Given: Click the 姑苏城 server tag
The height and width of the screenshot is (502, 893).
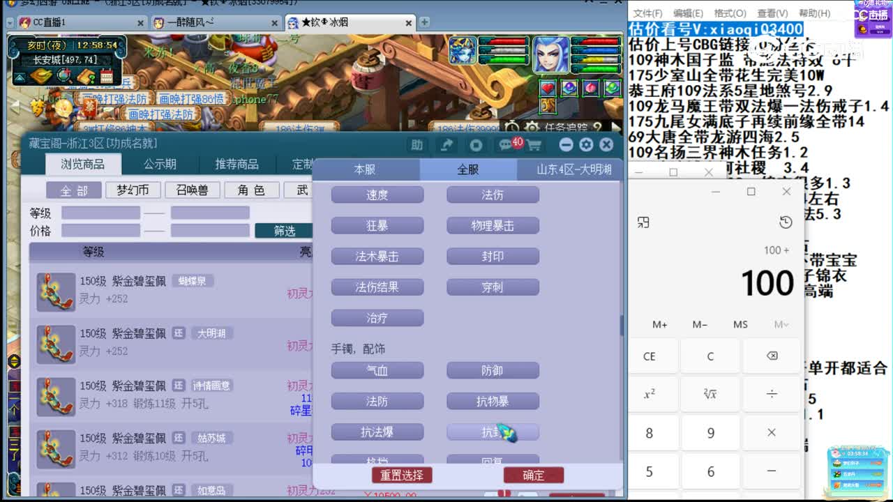Looking at the screenshot, I should [x=211, y=439].
